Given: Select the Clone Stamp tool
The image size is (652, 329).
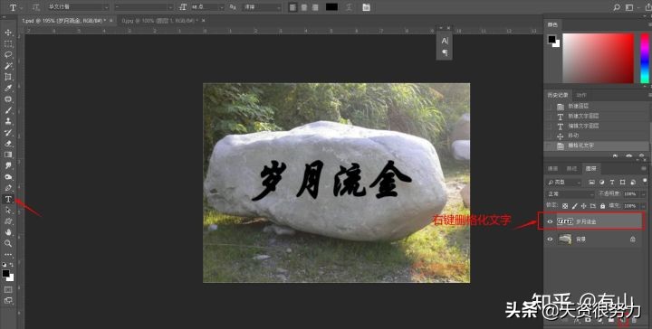Looking at the screenshot, I should 8,121.
